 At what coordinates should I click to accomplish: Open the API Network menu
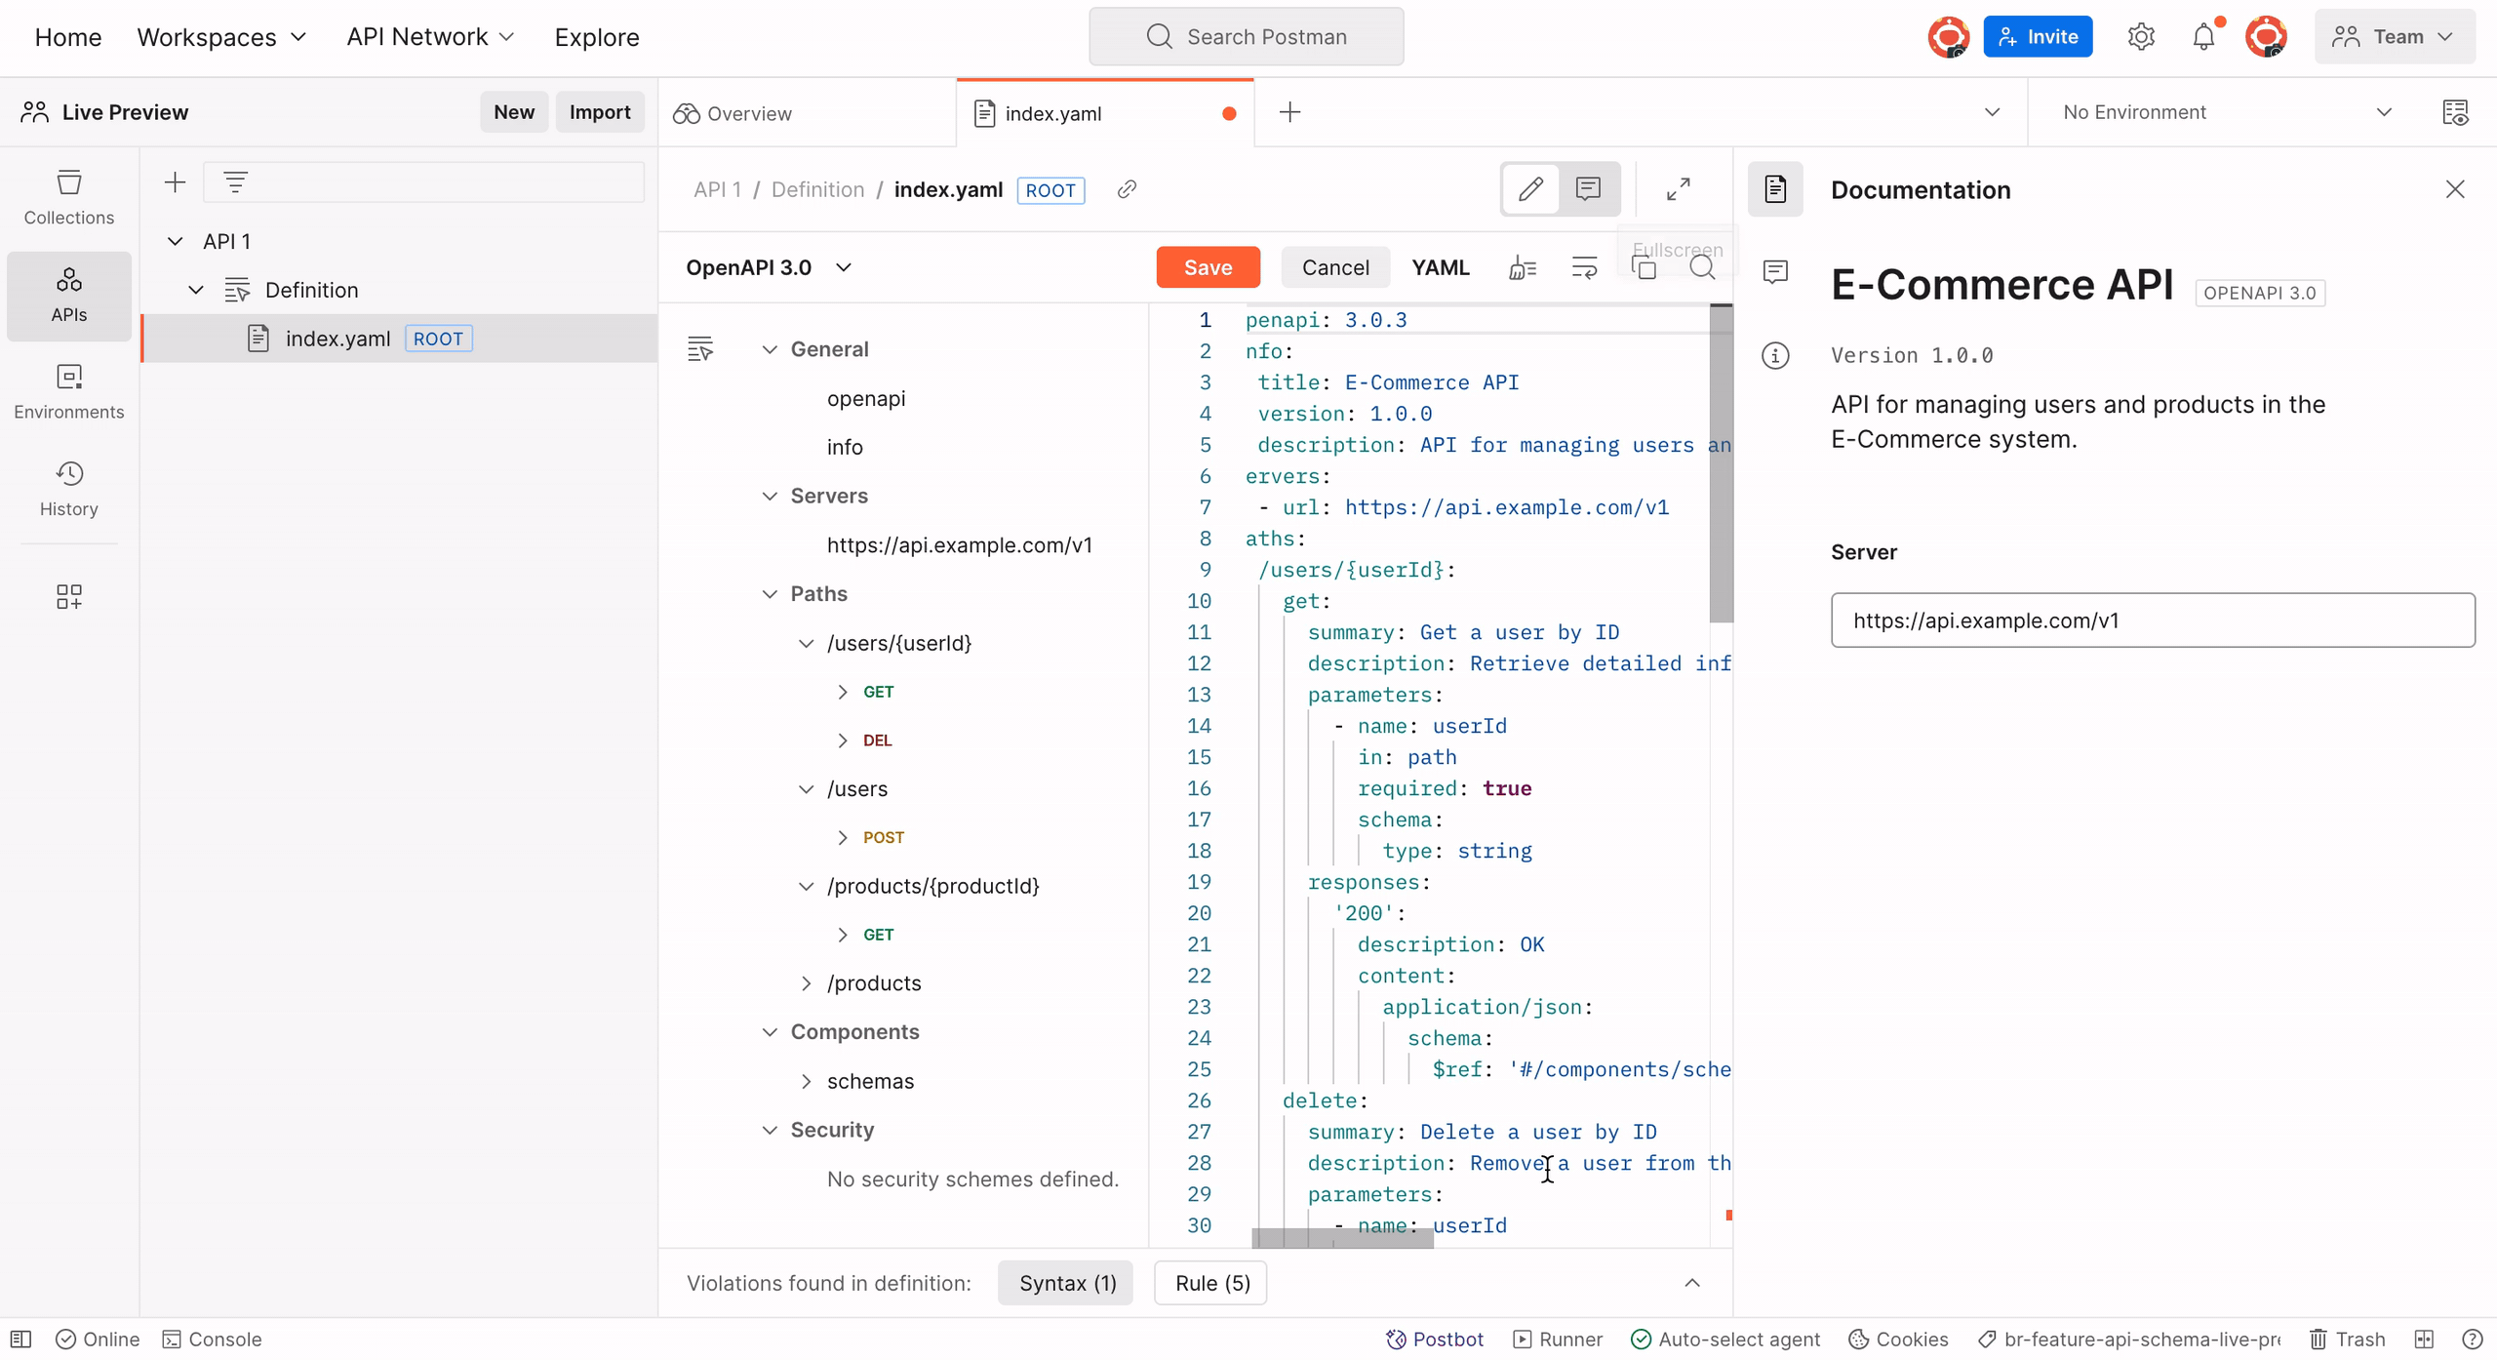(430, 37)
